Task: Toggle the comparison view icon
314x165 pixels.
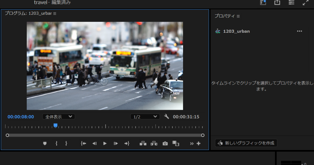Action: pyautogui.click(x=176, y=143)
